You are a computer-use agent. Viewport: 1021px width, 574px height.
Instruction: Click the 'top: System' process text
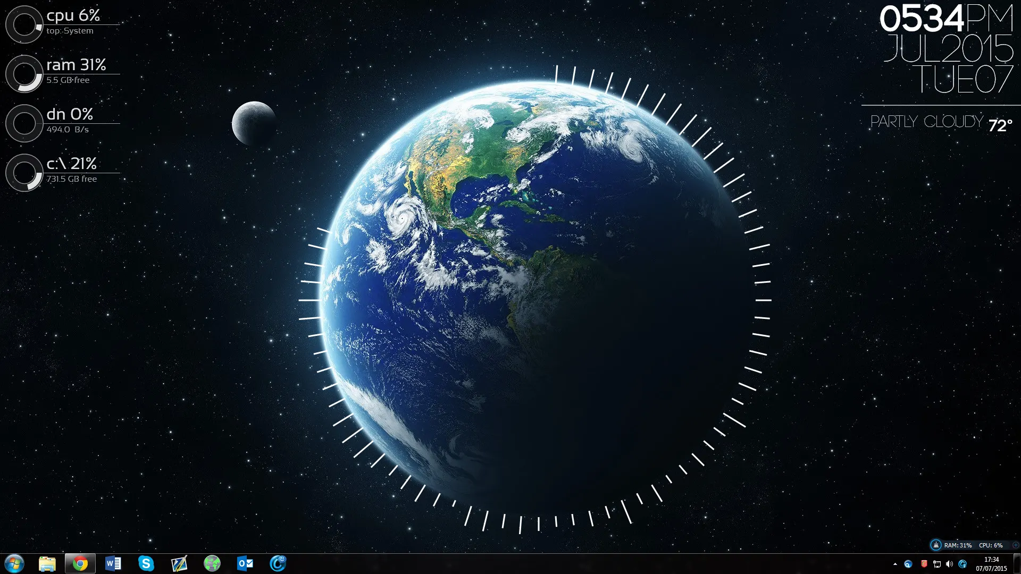(70, 31)
